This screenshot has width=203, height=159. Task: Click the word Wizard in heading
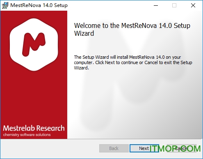pyautogui.click(x=84, y=33)
